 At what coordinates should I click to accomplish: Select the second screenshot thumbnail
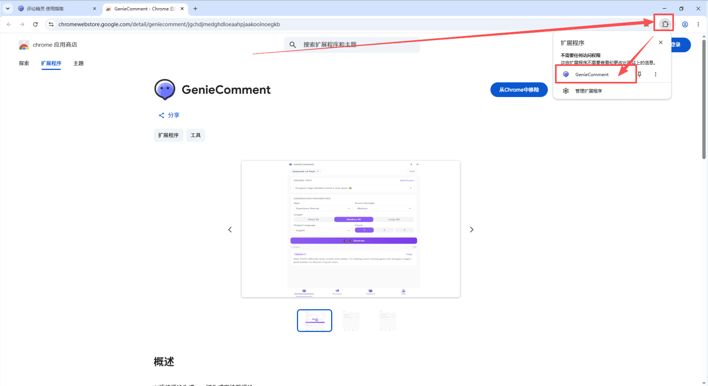click(351, 321)
